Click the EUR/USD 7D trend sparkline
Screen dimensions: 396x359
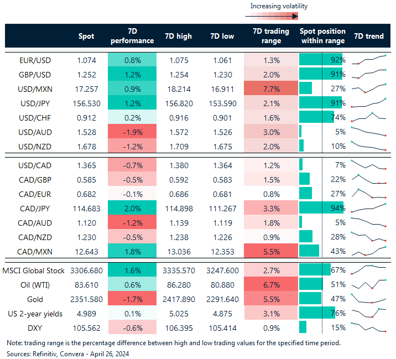click(x=368, y=60)
